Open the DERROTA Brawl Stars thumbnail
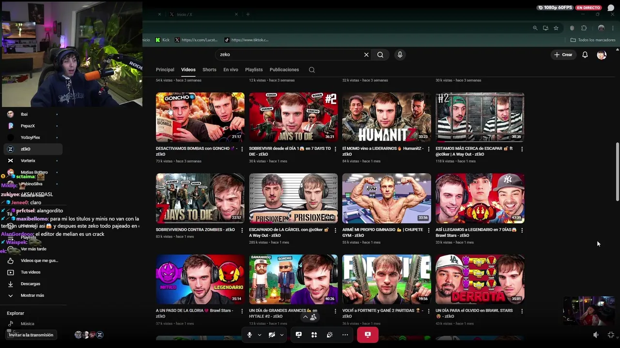This screenshot has width=620, height=348. pyautogui.click(x=480, y=279)
